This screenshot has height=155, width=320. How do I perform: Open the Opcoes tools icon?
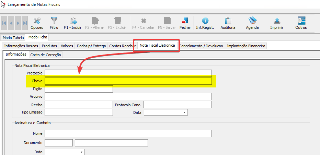37,21
